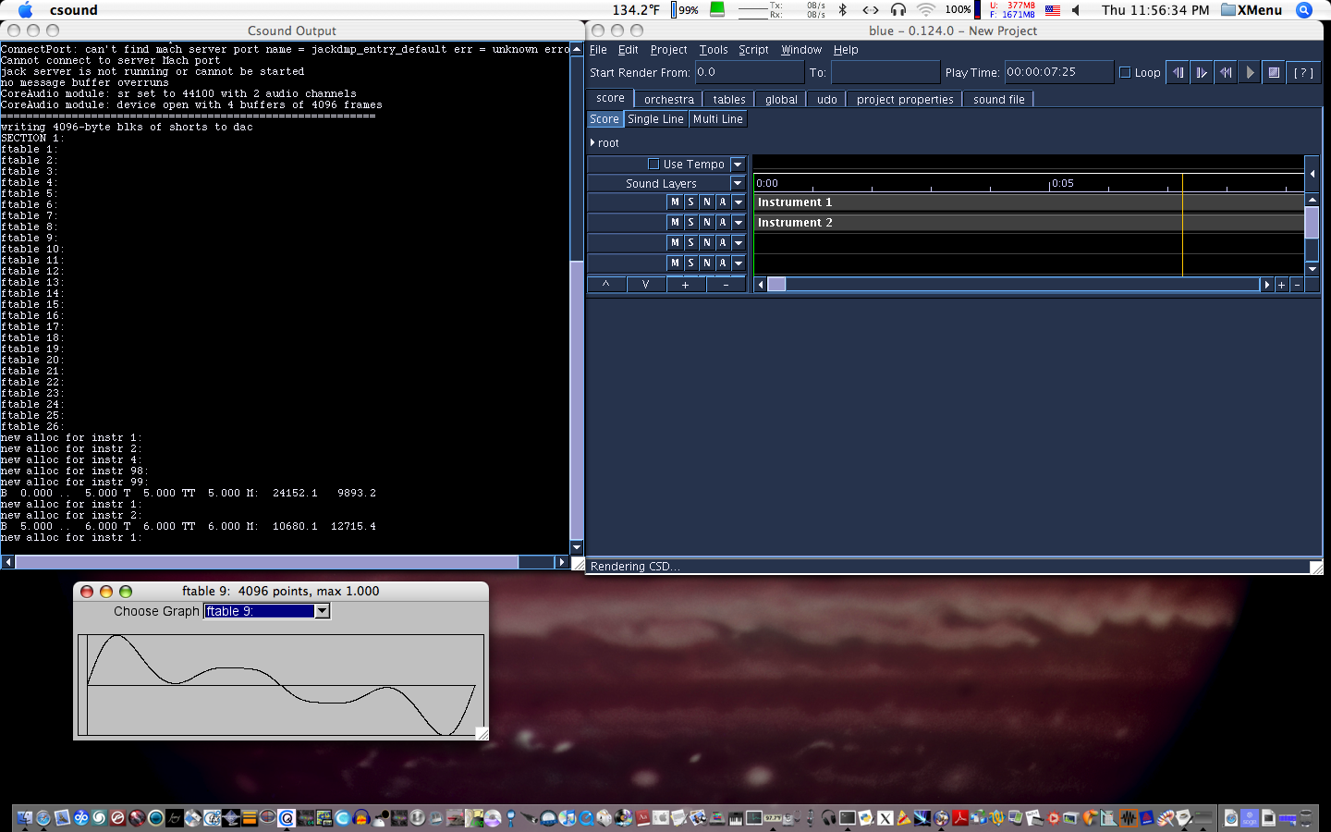Click the render To time field

885,72
